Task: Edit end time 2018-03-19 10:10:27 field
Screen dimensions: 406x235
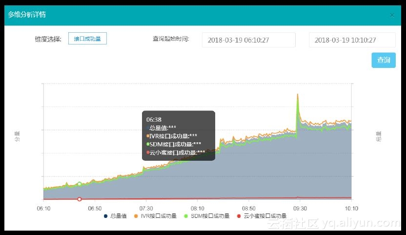Action: [352, 40]
